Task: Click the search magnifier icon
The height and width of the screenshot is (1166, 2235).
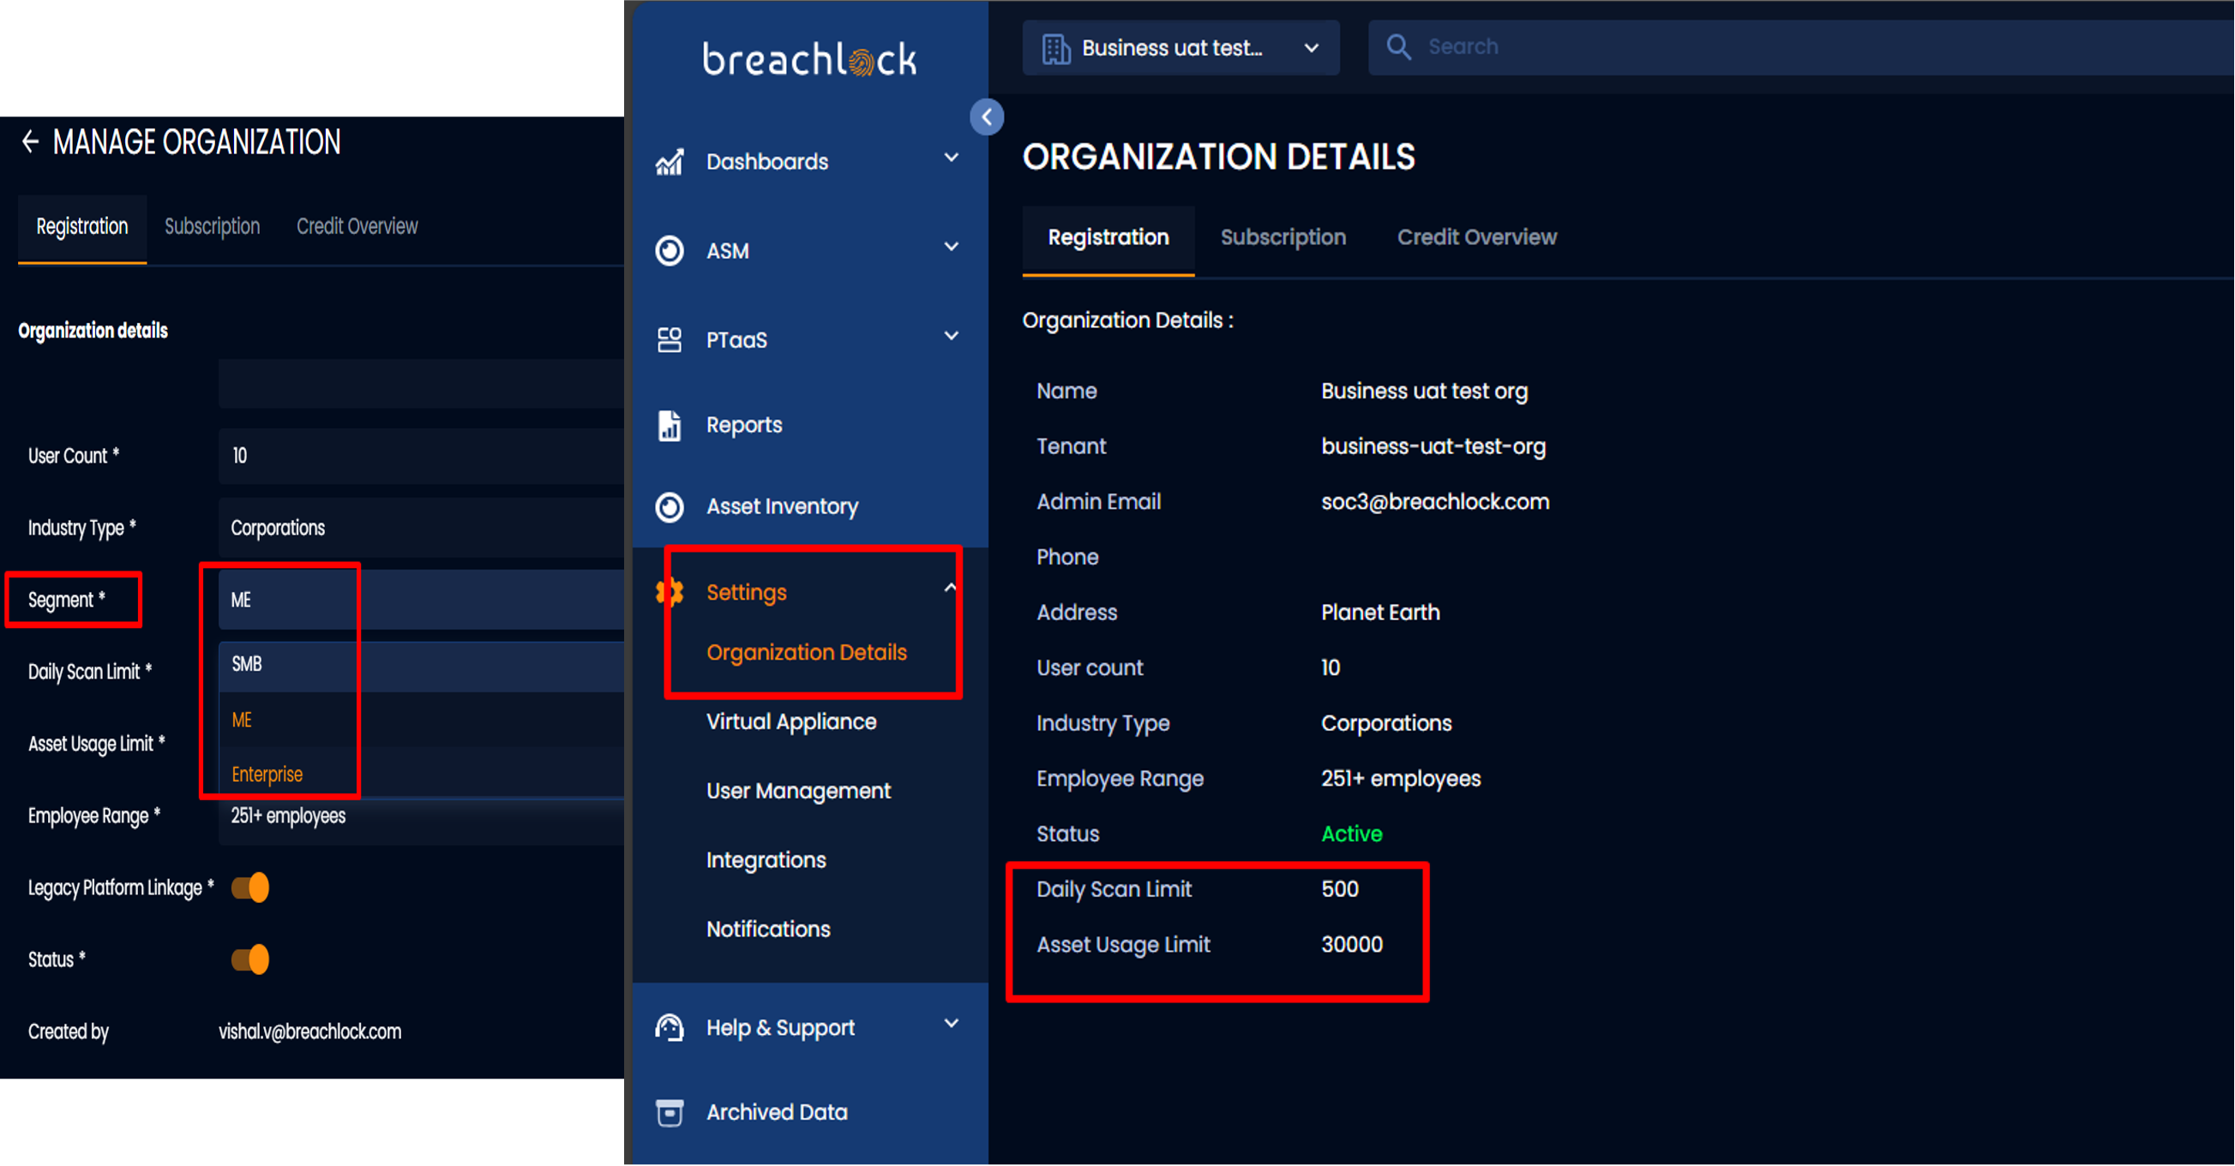Action: tap(1398, 47)
